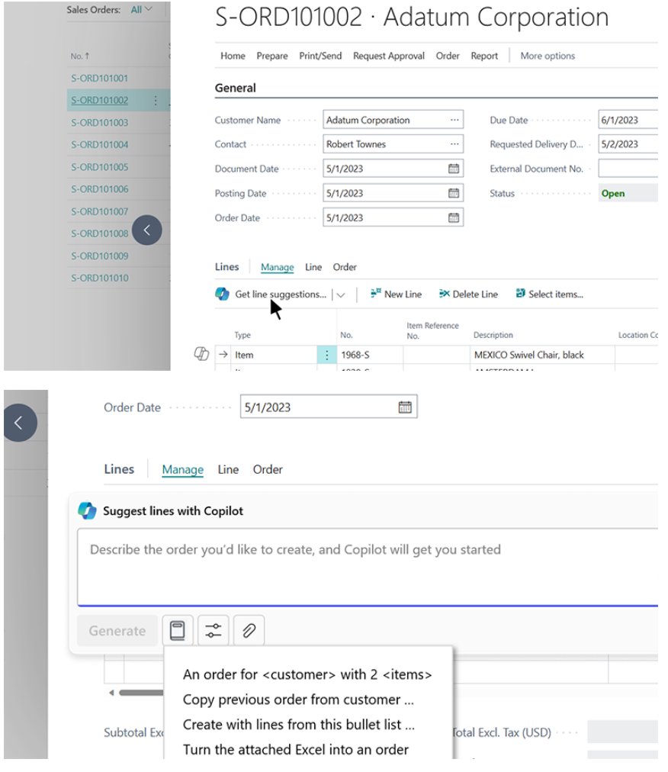Click the Generate button
This screenshot has height=772, width=668.
(117, 631)
